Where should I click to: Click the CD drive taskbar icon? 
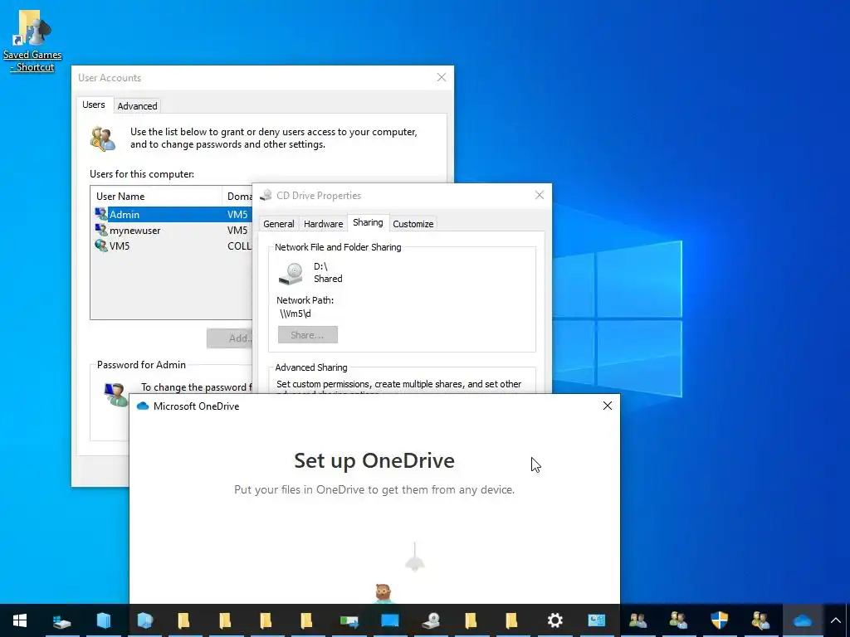[x=431, y=620]
